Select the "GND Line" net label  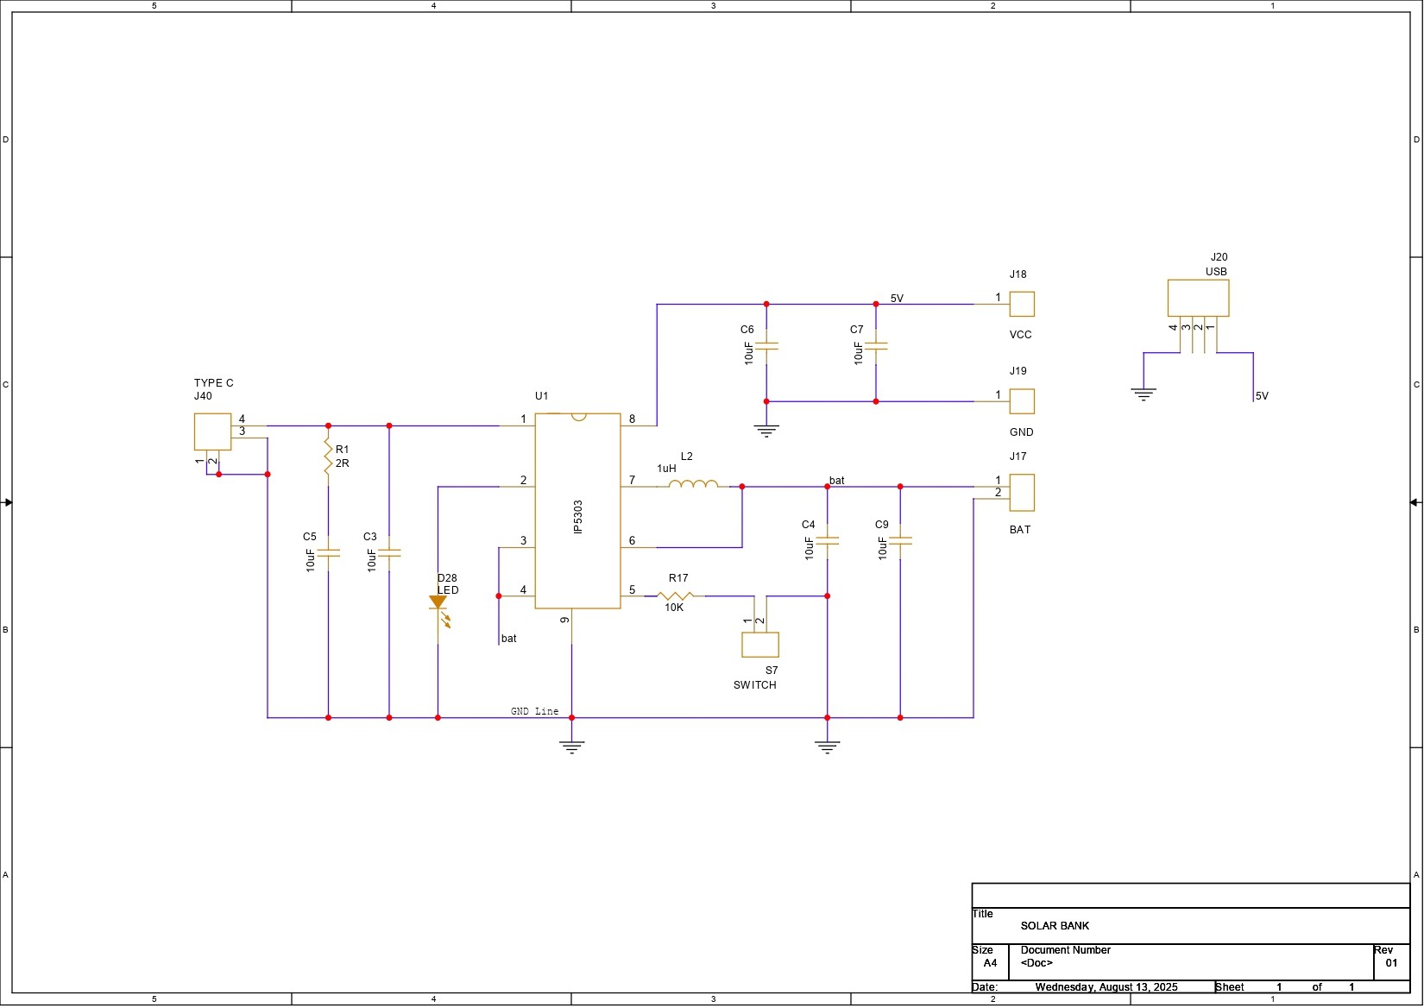534,712
